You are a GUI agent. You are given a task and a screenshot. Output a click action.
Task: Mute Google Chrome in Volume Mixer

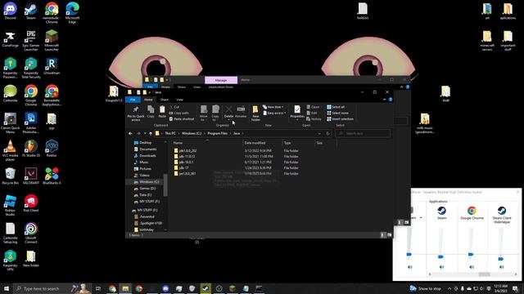coord(472,267)
